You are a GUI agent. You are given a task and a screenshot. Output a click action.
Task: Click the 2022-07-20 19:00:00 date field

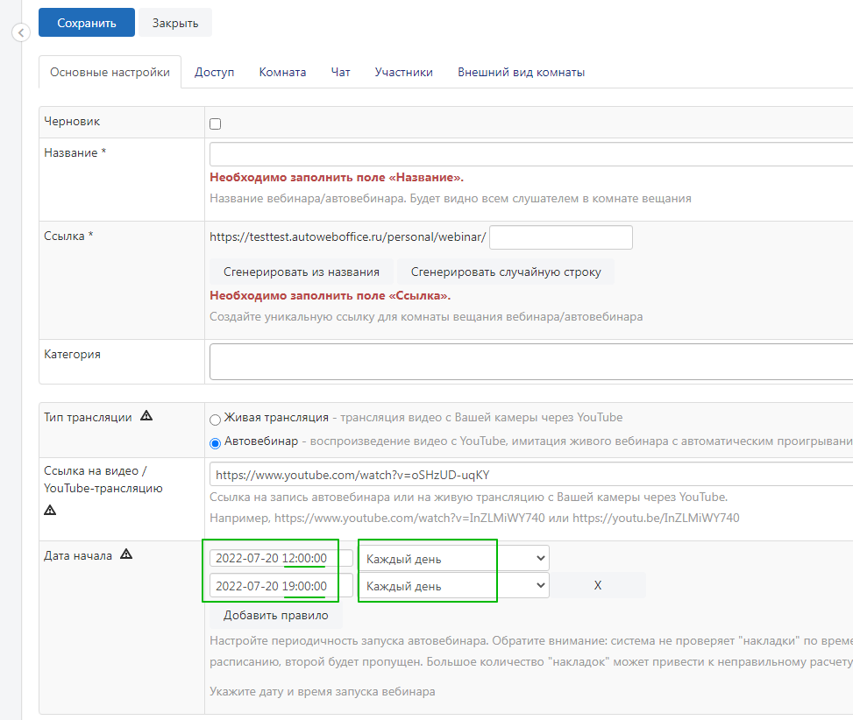pyautogui.click(x=281, y=586)
